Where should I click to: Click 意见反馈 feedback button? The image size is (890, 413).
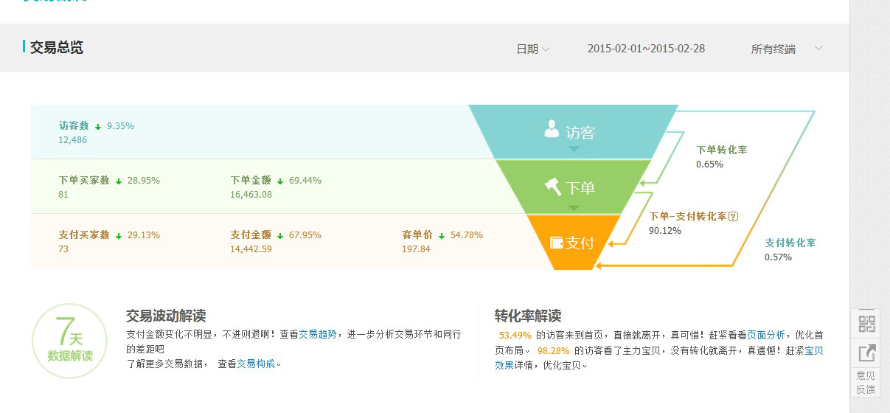(866, 382)
